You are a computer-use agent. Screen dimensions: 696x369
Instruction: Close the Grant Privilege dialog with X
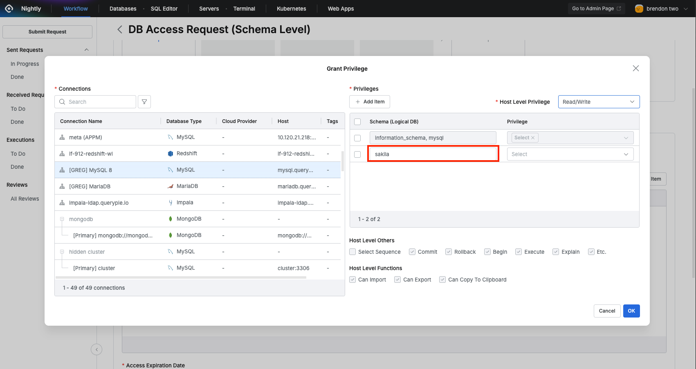pos(635,68)
